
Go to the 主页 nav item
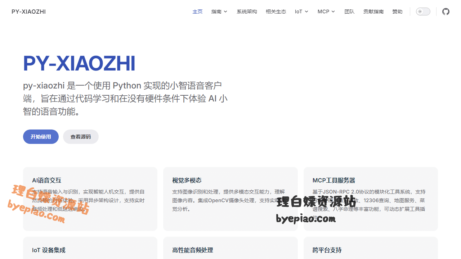[197, 12]
